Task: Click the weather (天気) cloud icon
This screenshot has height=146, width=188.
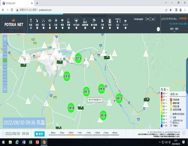Action: click(102, 21)
